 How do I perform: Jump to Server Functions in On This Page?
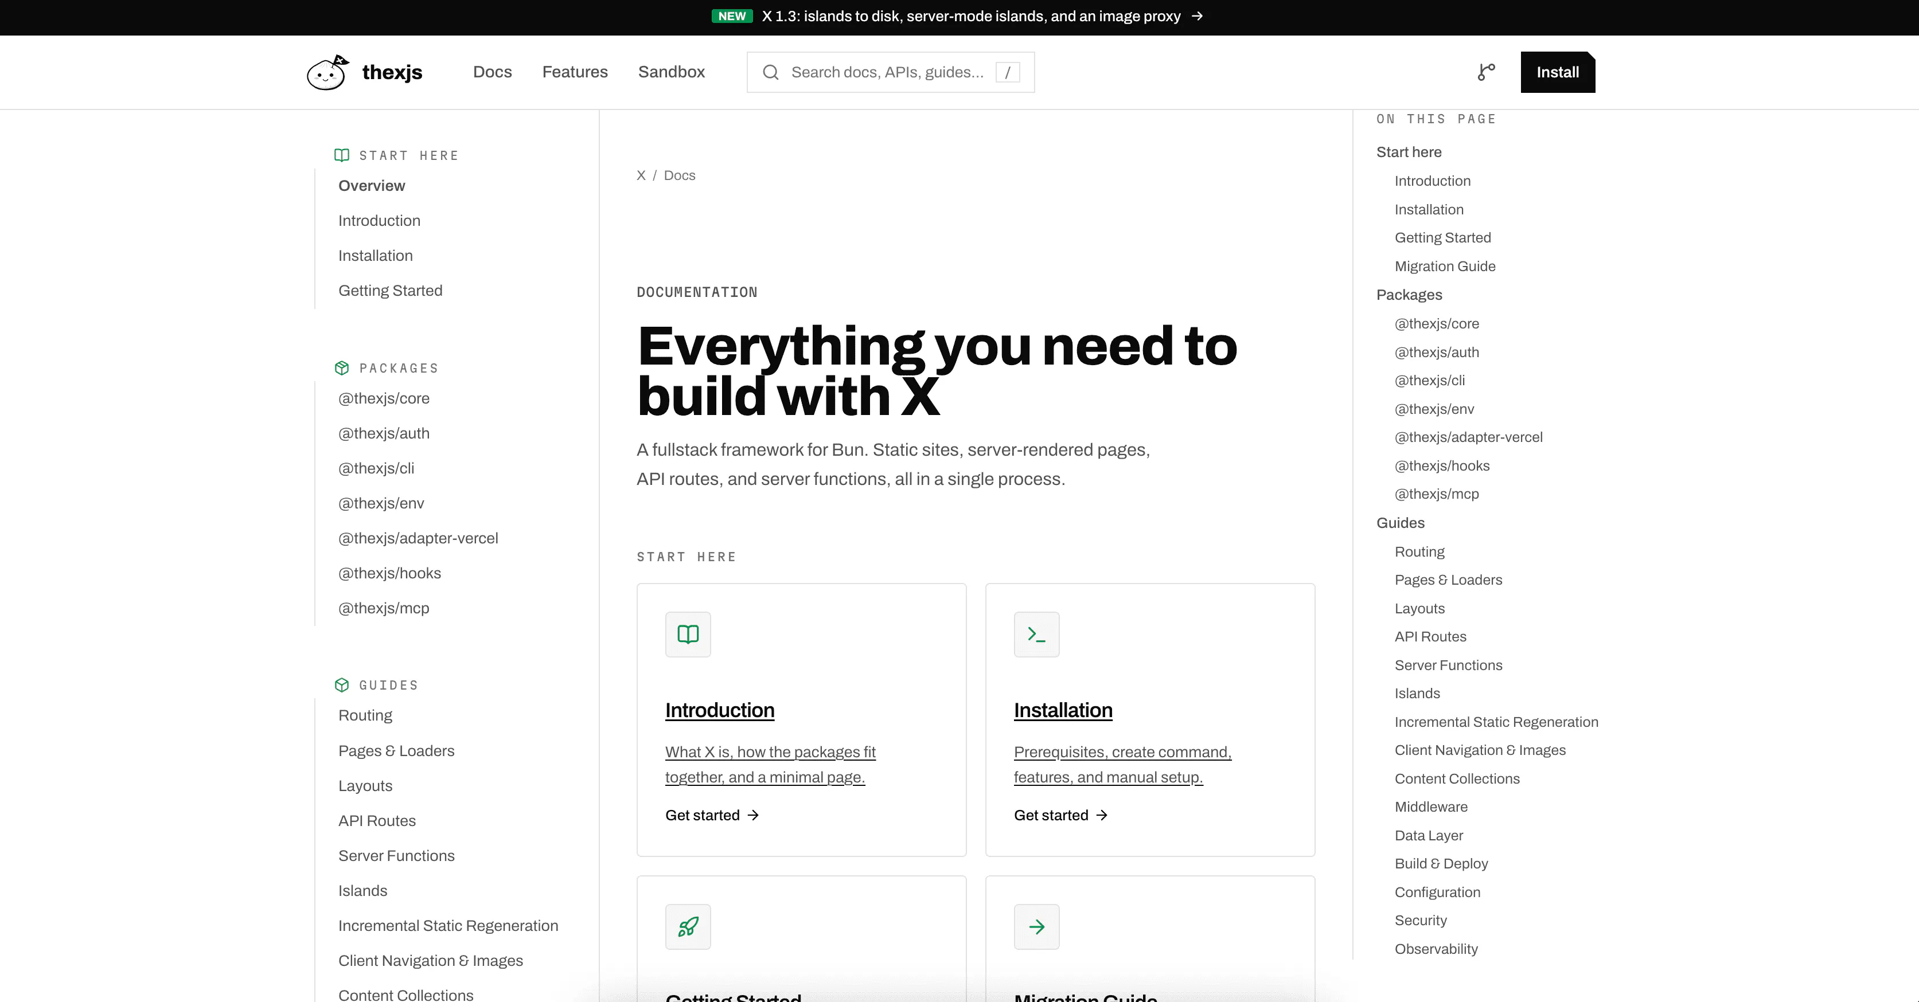[1448, 666]
